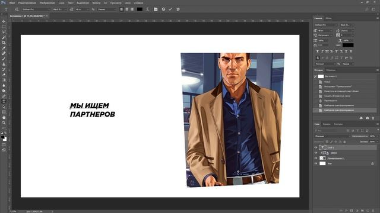Viewport: 380px width, 213px height.
Task: Select the background layer thumbnail
Action: coord(322,163)
